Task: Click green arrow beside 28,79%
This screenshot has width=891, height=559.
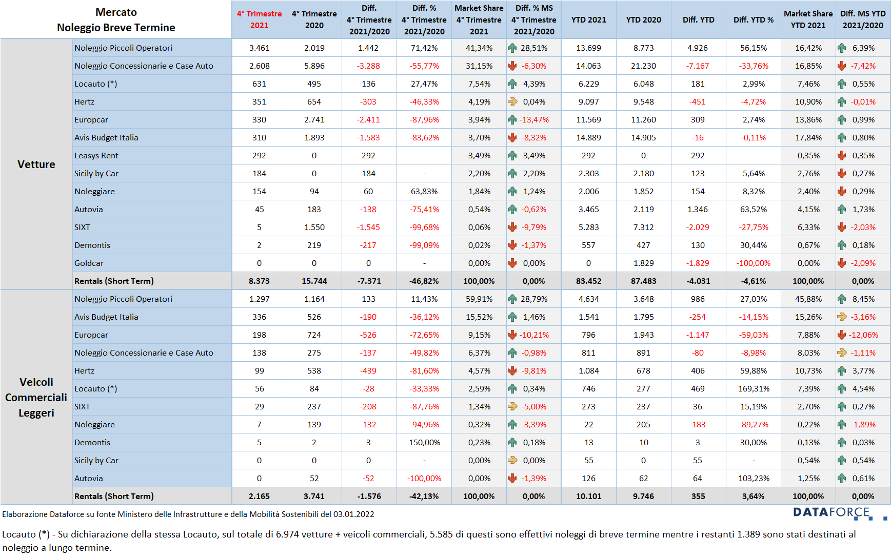Action: (x=512, y=299)
